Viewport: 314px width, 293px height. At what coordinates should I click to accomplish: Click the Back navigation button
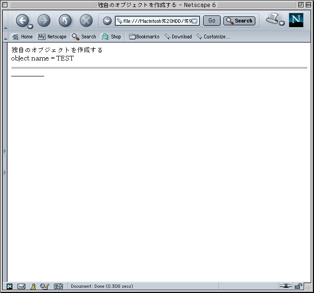click(22, 20)
